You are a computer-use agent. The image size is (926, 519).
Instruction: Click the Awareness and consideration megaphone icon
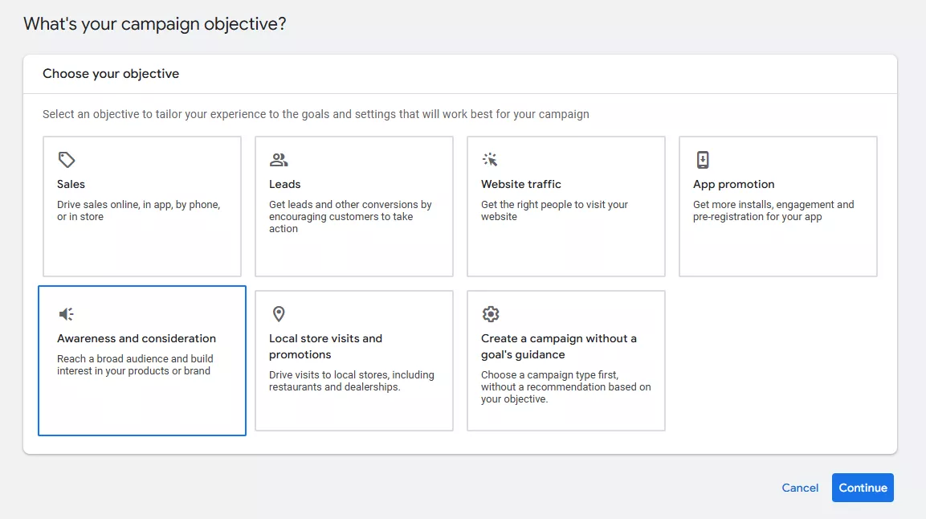(x=67, y=314)
